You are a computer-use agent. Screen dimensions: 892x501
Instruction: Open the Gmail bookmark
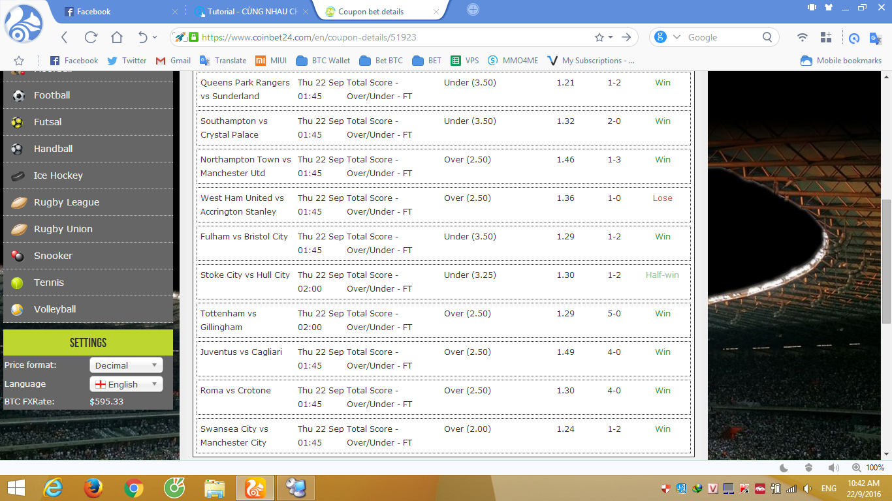click(173, 61)
